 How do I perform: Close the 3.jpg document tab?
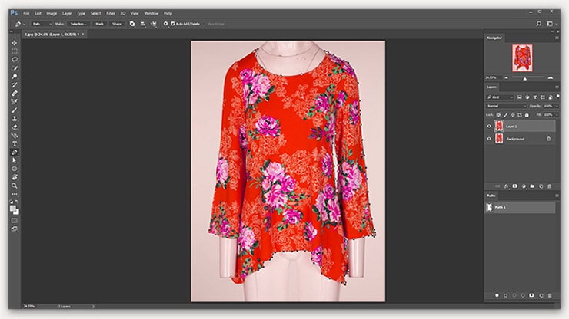pyautogui.click(x=83, y=34)
